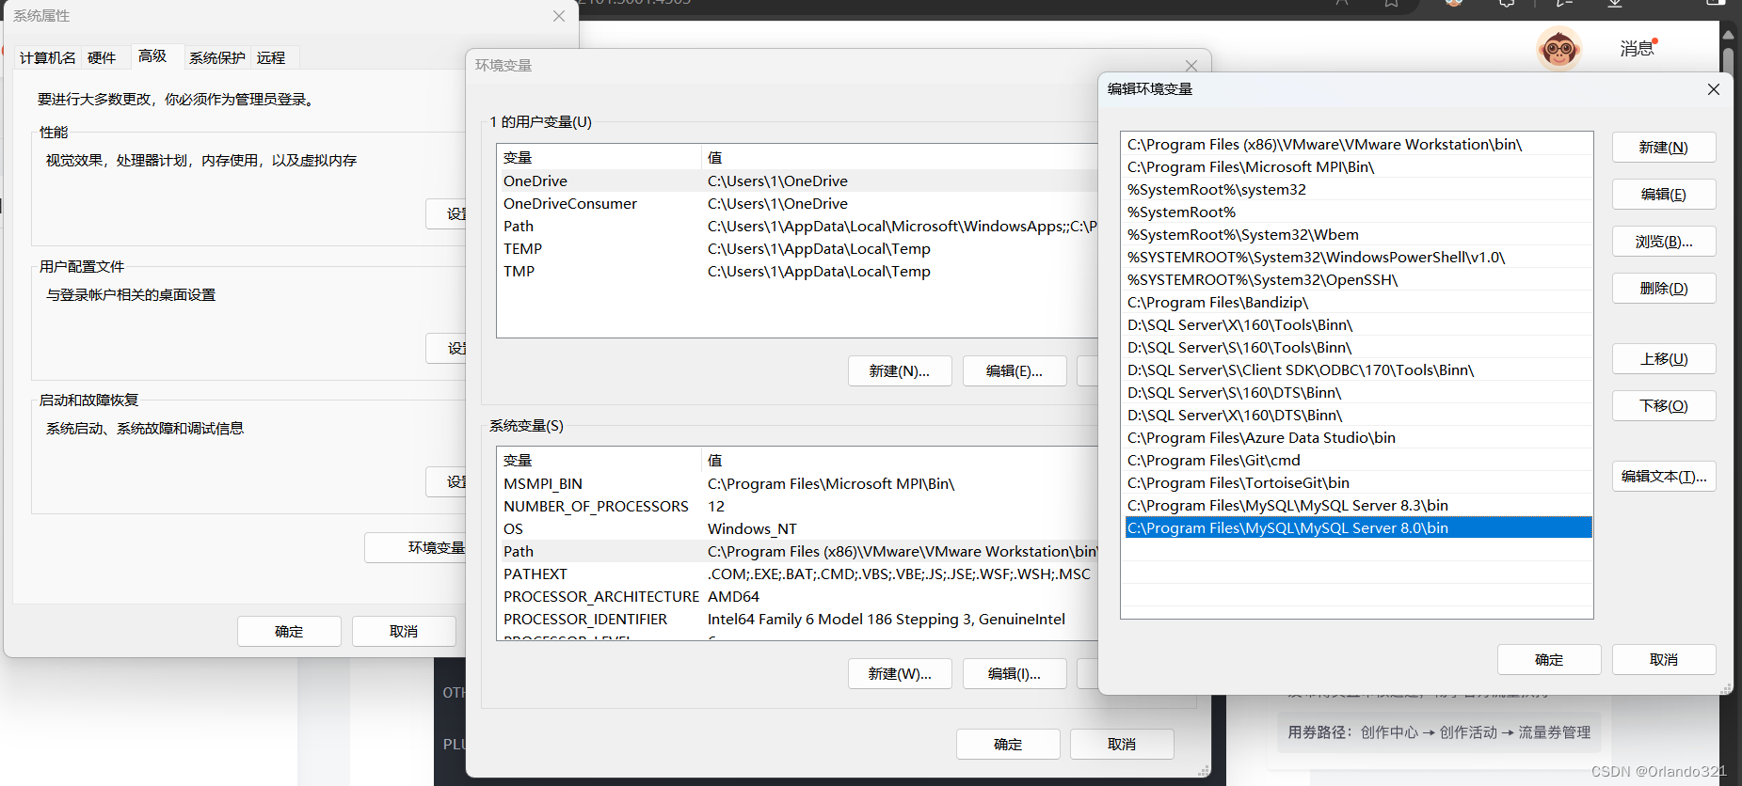Select the OneDriveConsumer user variable row
1742x786 pixels.
point(798,203)
